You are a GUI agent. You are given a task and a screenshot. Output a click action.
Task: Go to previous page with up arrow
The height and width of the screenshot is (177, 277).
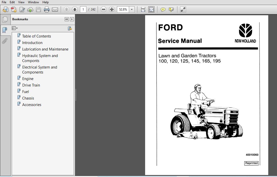67,9
